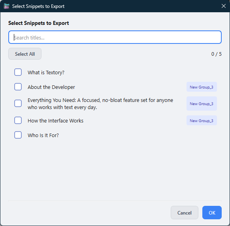Close the dialog with the X button
Screen dimensions: 230x226
point(224,6)
